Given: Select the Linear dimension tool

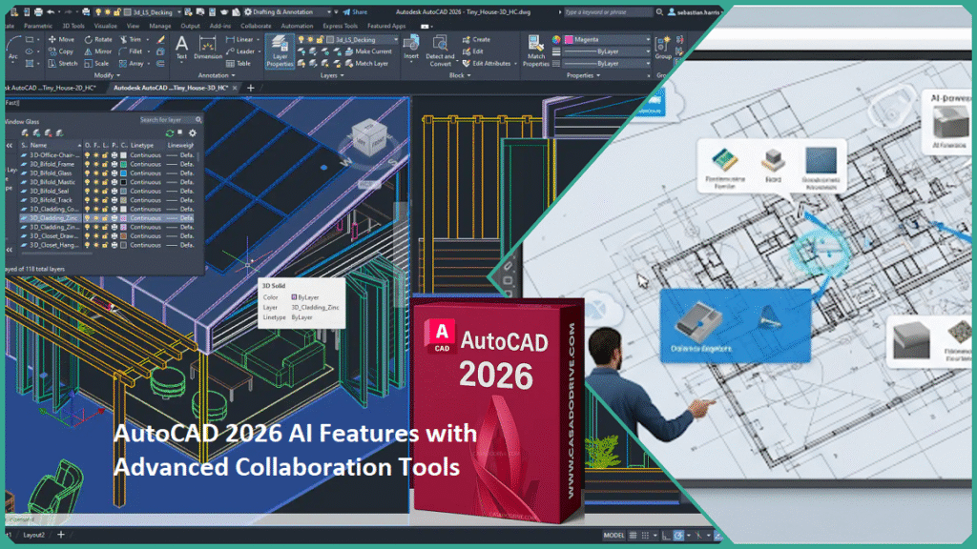Looking at the screenshot, I should coord(239,39).
